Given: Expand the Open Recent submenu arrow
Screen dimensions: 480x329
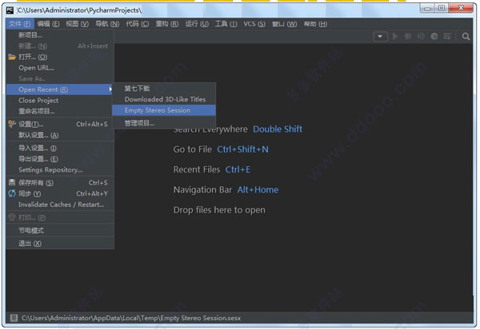Looking at the screenshot, I should tap(110, 89).
